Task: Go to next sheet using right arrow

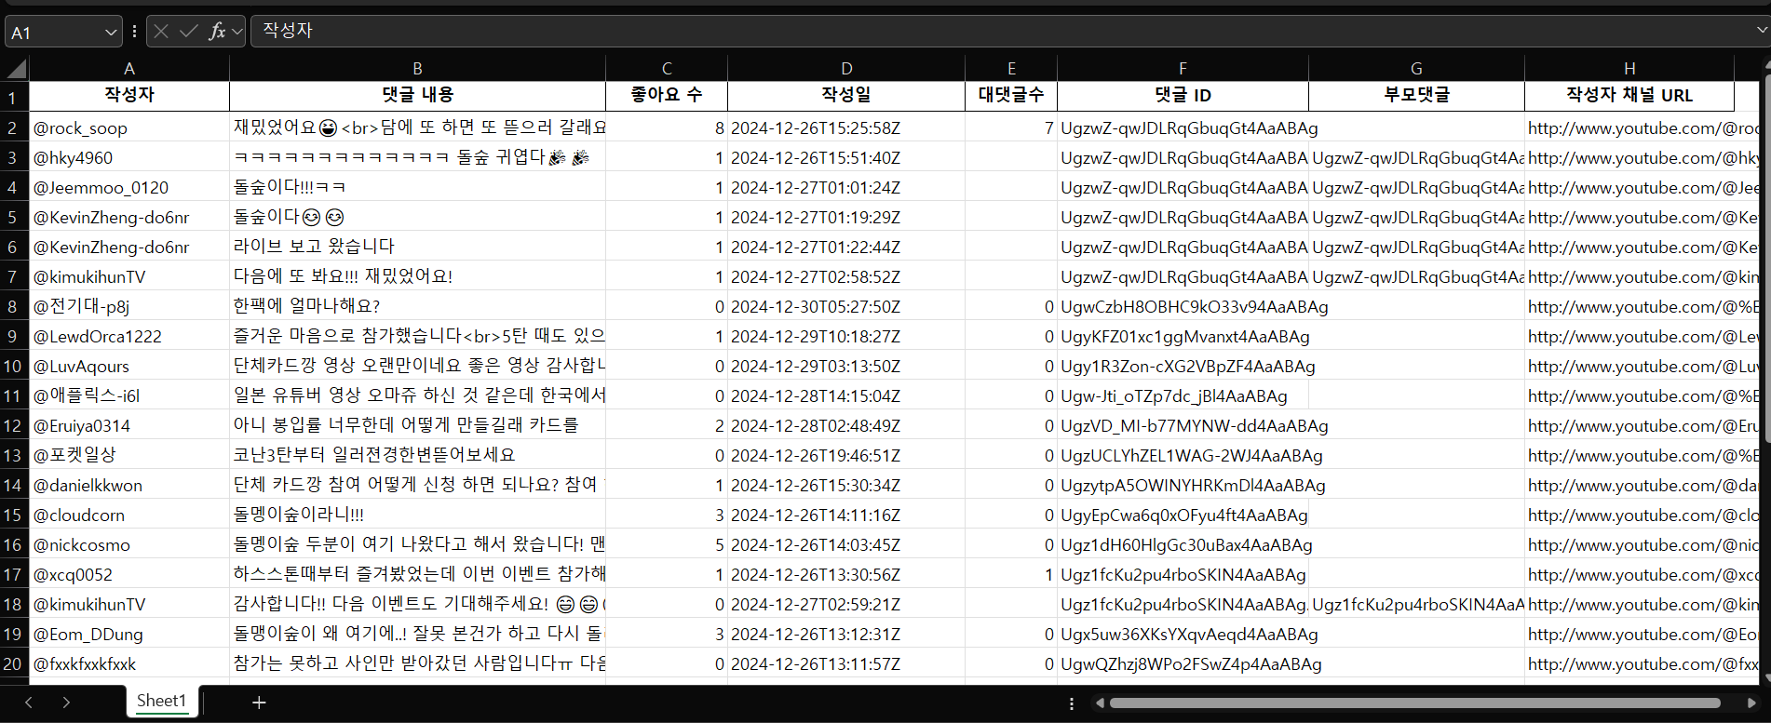Action: click(66, 703)
